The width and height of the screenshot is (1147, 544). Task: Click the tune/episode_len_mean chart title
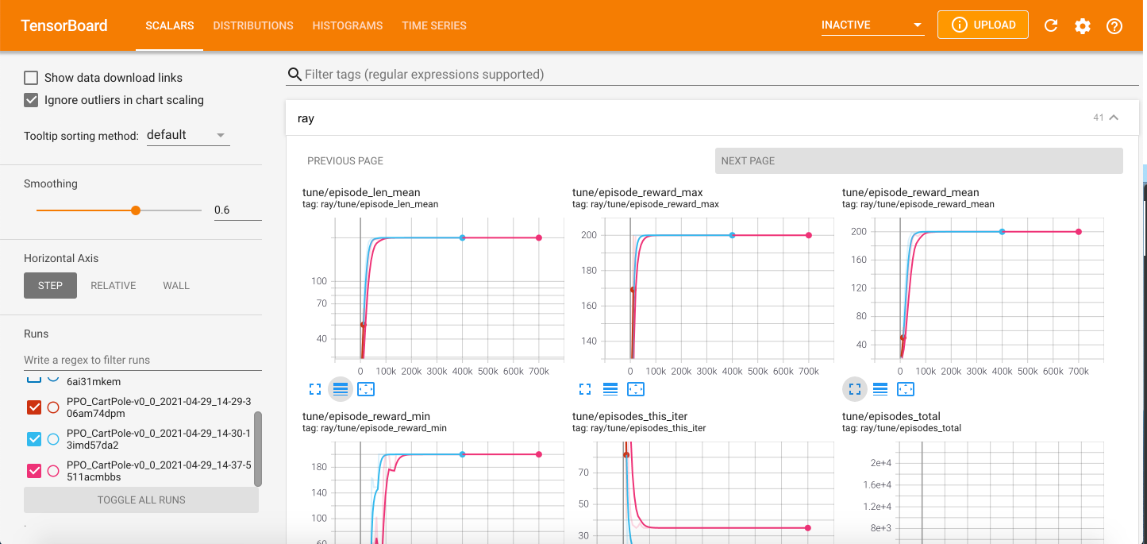coord(361,192)
